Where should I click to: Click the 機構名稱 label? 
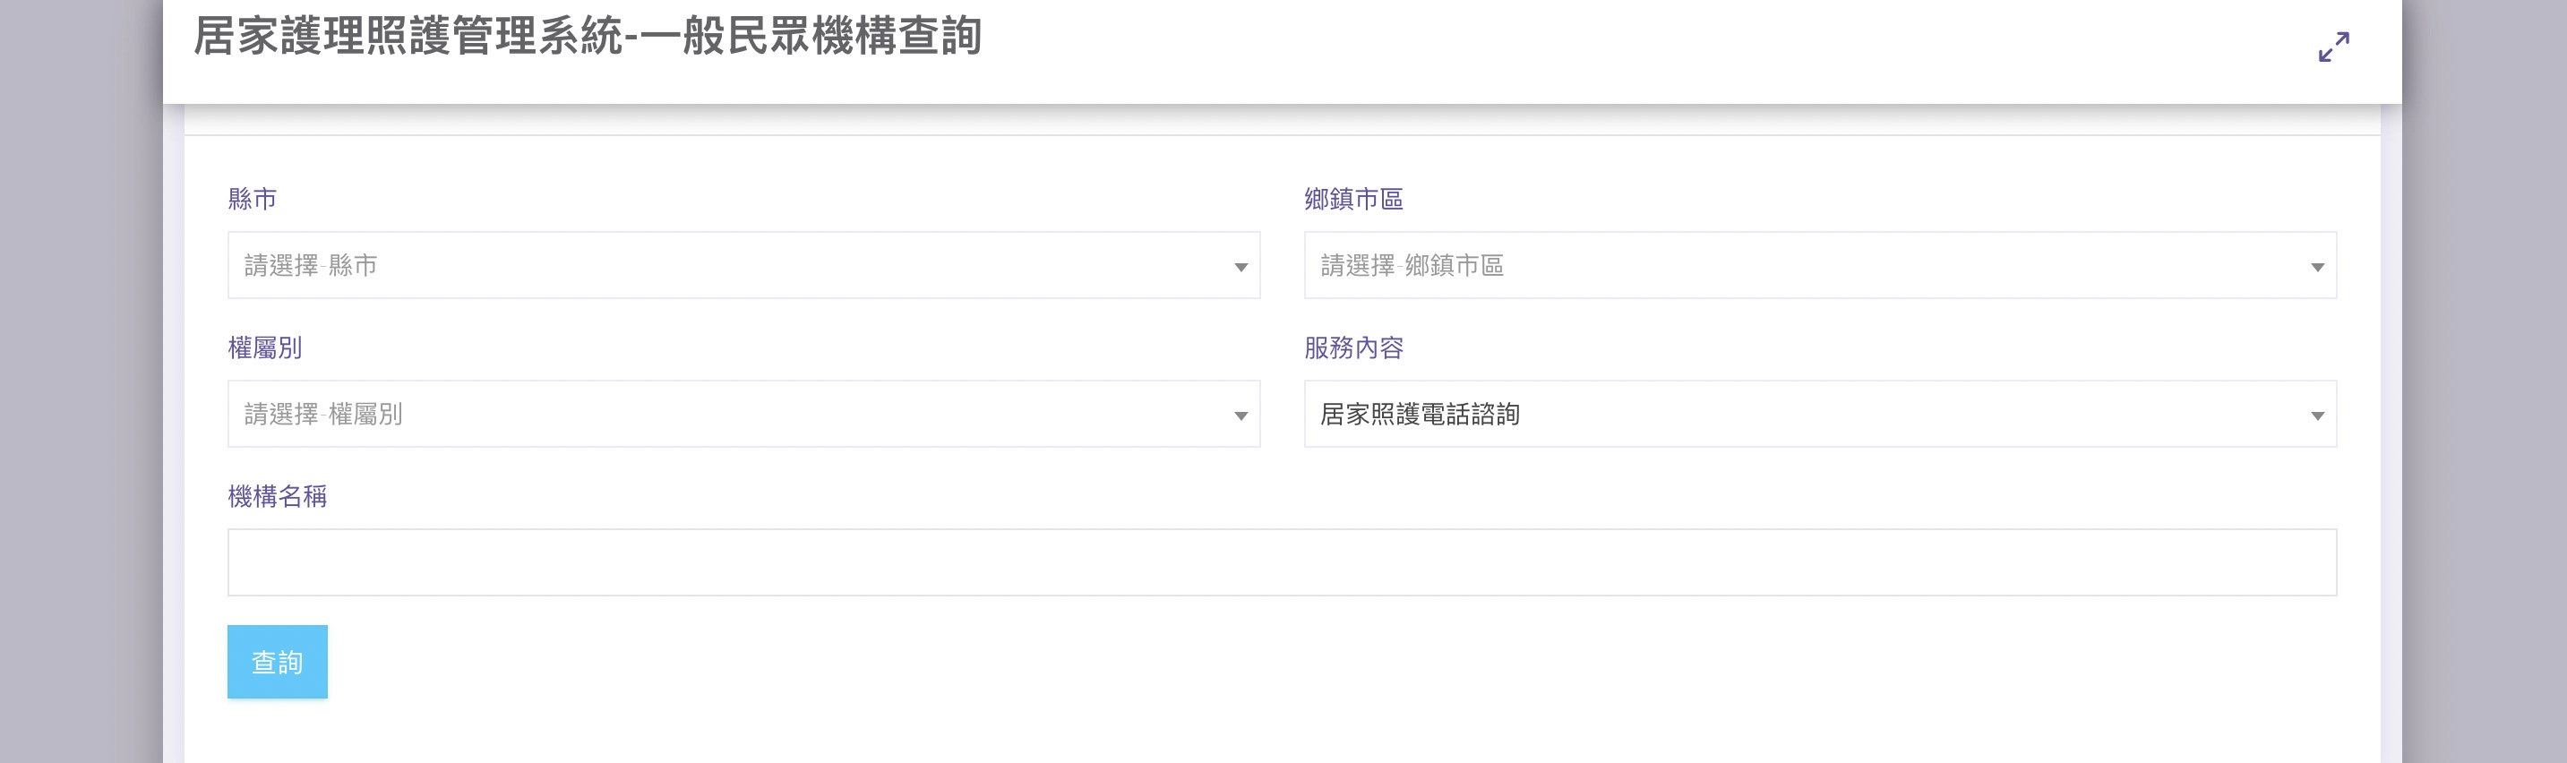pyautogui.click(x=277, y=496)
